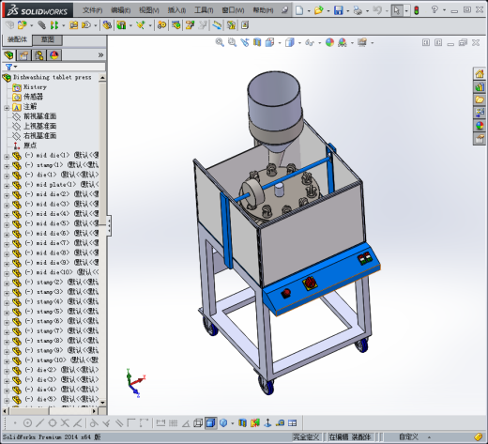Select the 传感器 item
Image resolution: width=488 pixels, height=444 pixels.
pos(33,97)
